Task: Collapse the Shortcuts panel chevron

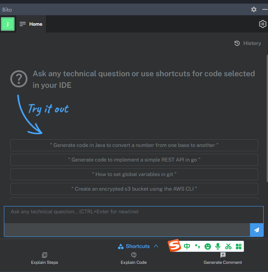Action: (156, 246)
